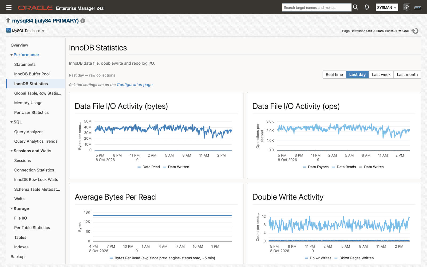
Task: Open InnoDB Row Lock Waits page
Action: (x=35, y=180)
